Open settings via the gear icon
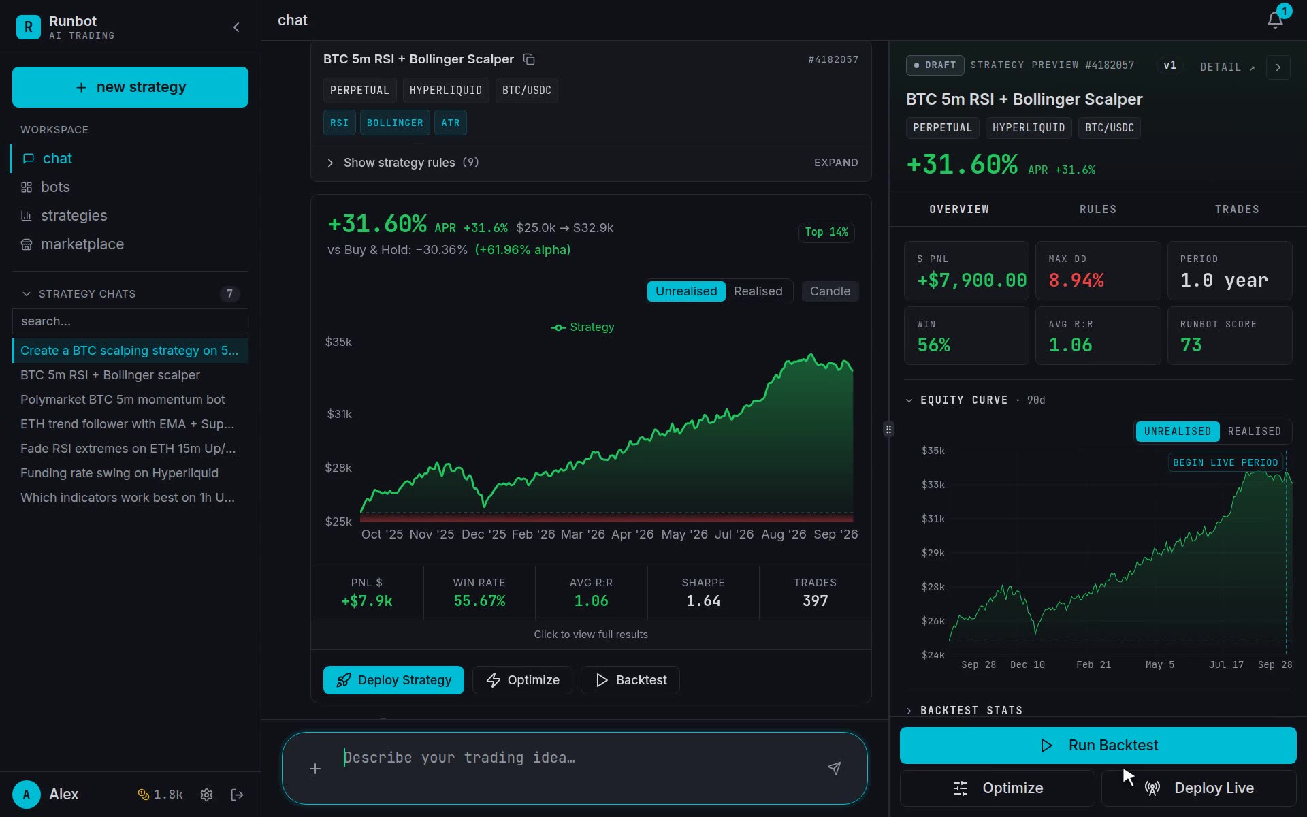 (207, 795)
